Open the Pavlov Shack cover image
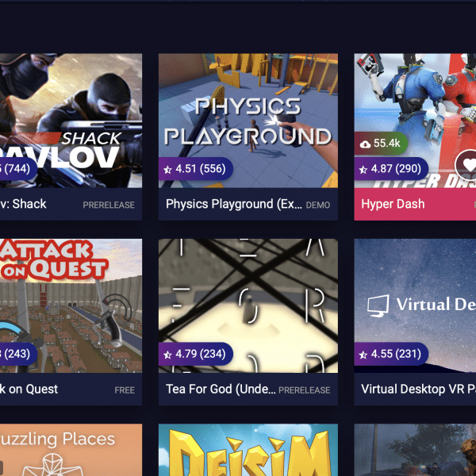476x476 pixels. (71, 121)
